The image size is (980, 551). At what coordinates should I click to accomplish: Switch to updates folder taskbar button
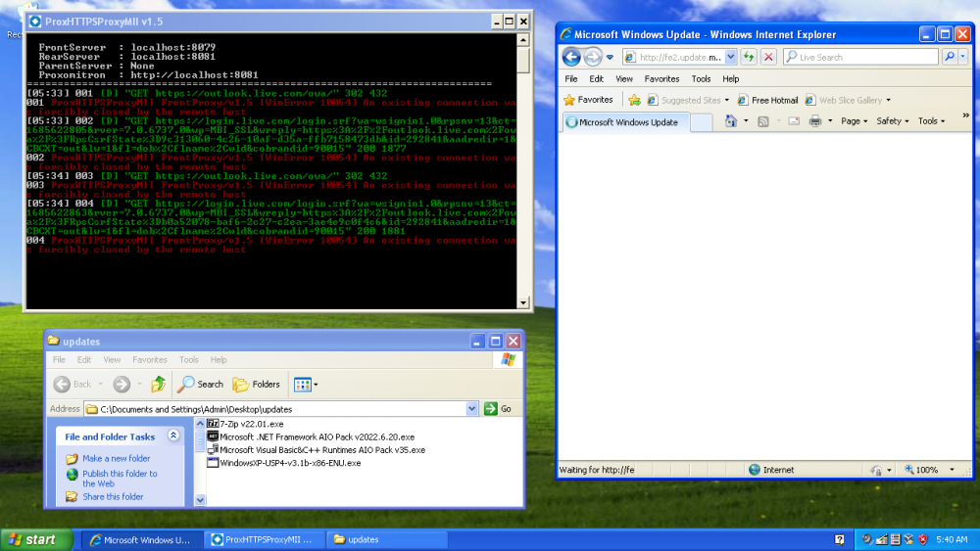coord(388,540)
